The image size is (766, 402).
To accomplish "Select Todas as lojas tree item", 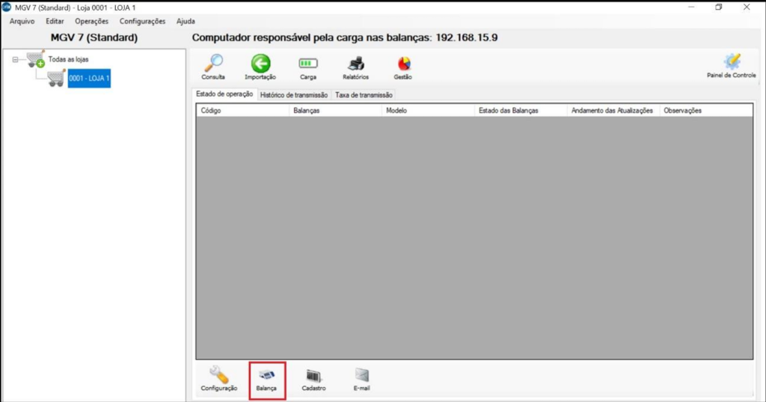I will click(x=68, y=59).
